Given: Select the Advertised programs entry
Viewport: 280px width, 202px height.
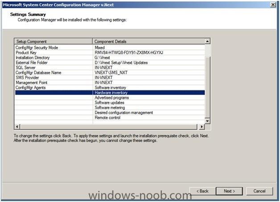Looking at the screenshot, I should (x=111, y=98).
